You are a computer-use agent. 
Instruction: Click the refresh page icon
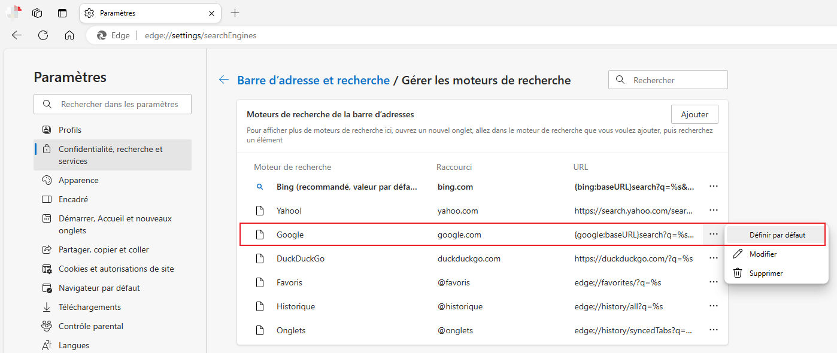click(x=43, y=35)
